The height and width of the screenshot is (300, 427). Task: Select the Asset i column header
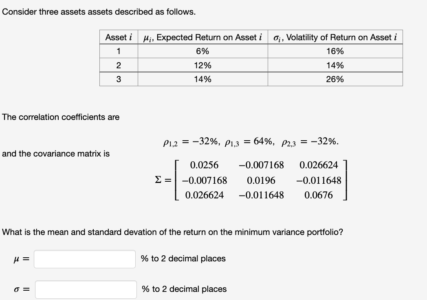[119, 37]
